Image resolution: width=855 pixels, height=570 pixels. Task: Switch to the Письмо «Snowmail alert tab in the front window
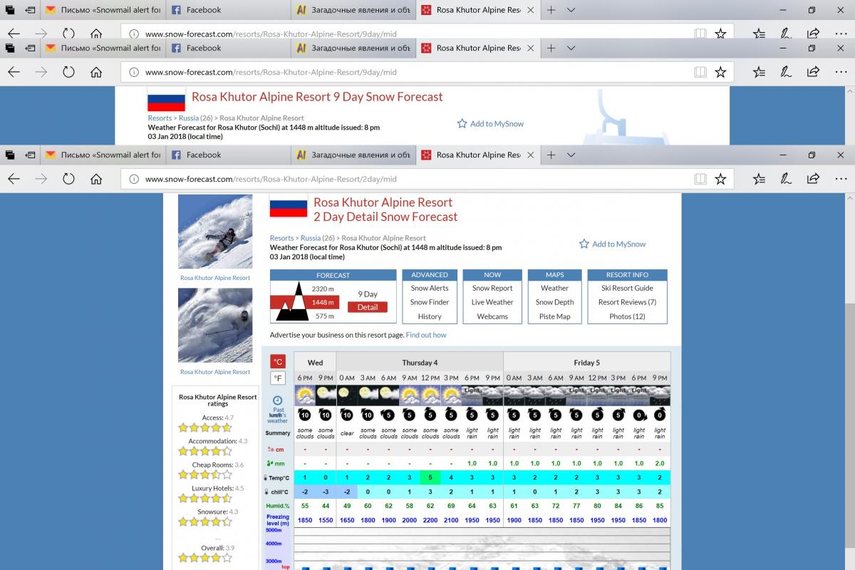pos(103,155)
